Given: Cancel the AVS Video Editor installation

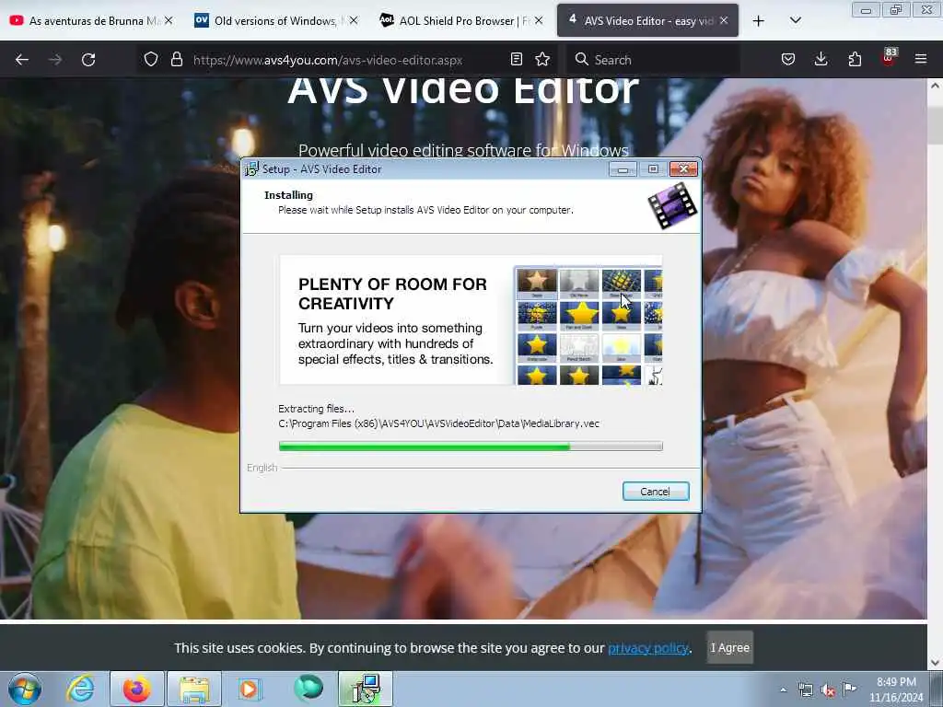Looking at the screenshot, I should 656,492.
